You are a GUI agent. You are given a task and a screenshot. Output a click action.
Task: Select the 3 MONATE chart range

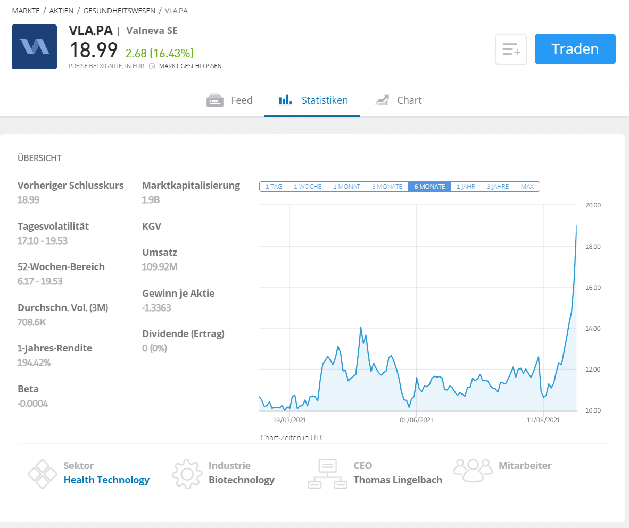coord(387,187)
